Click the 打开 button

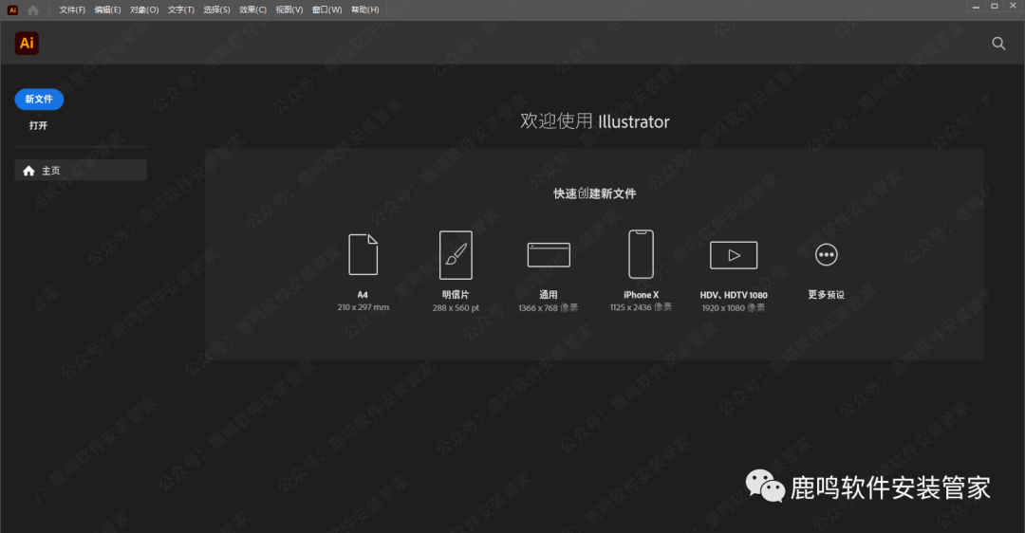[38, 125]
